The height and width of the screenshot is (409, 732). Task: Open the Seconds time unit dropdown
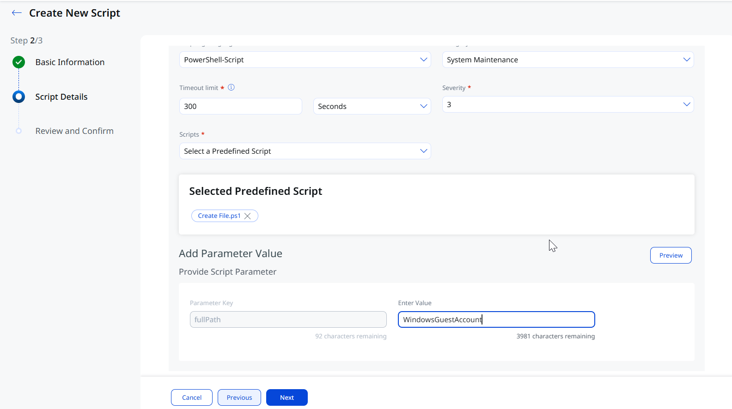(x=372, y=106)
